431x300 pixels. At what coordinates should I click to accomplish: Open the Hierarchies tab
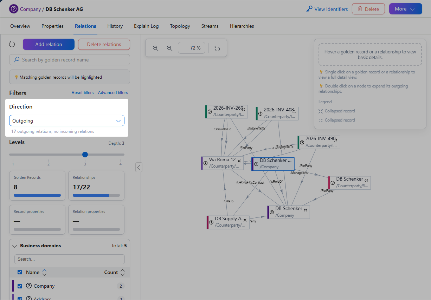(x=242, y=26)
